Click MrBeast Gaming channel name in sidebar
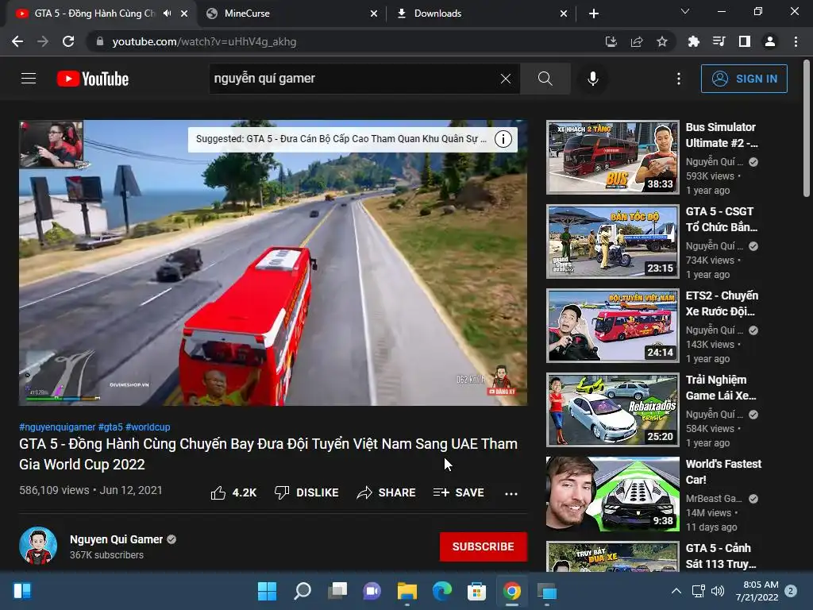813x610 pixels. click(x=714, y=499)
